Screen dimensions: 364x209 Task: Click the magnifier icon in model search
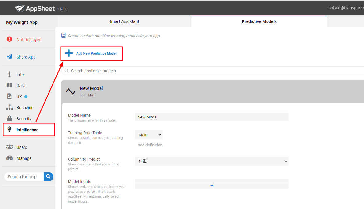coord(67,71)
